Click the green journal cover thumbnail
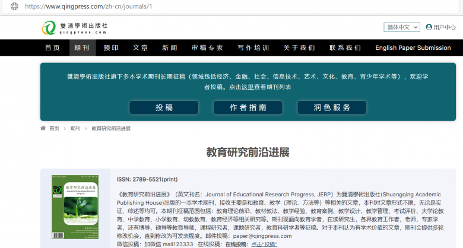 pos(75,206)
